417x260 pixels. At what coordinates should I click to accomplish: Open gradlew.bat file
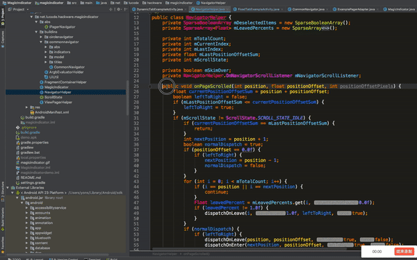[28, 153]
